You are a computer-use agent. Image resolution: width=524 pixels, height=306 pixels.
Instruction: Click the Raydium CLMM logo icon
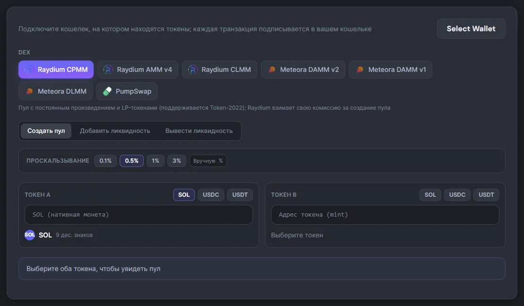pyautogui.click(x=192, y=70)
